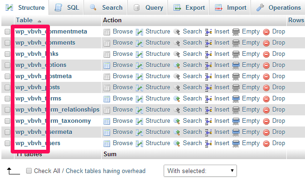Screen dimensions: 305x180
Task: Click the Browse icon for wp_vbvh_options
Action: click(107, 66)
